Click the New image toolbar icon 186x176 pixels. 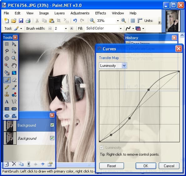coord(7,21)
